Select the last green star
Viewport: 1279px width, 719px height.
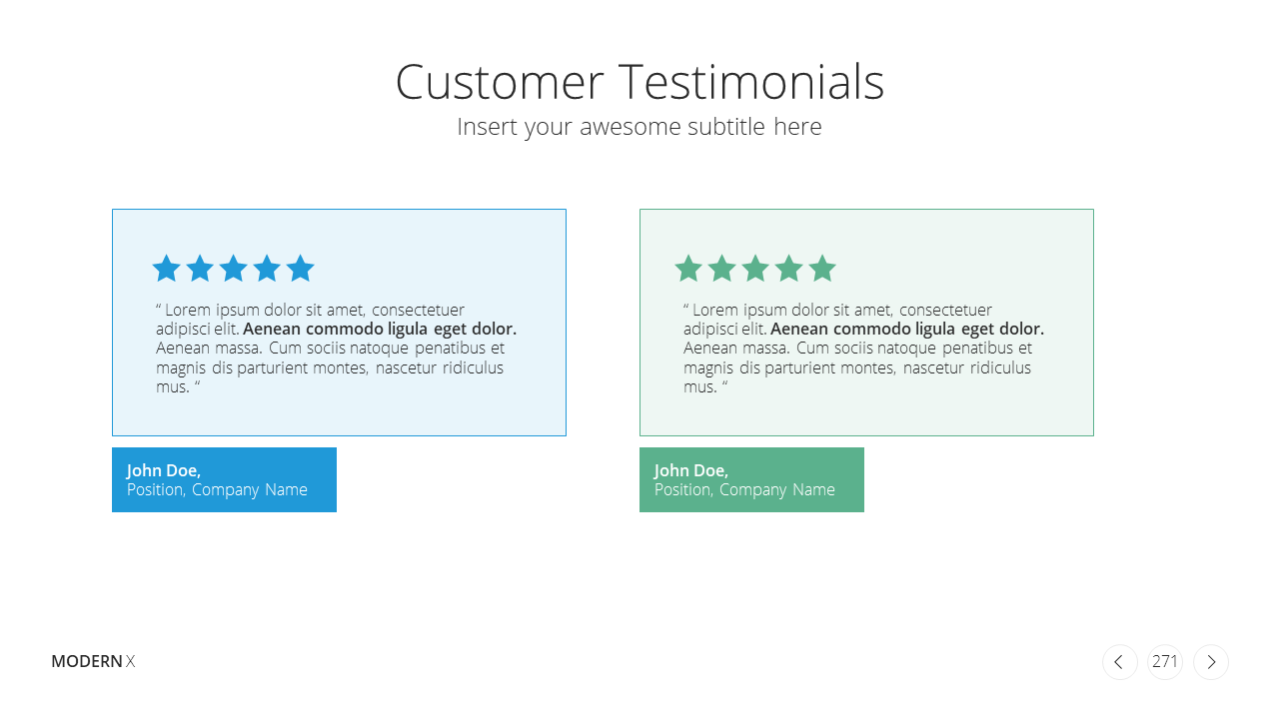click(822, 268)
